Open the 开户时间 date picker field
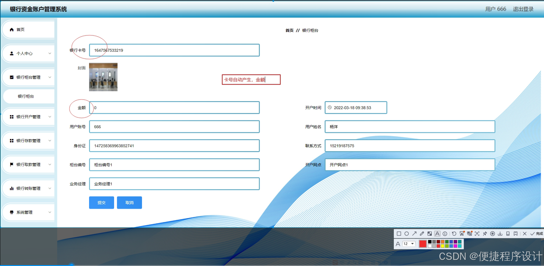The width and height of the screenshot is (544, 266). tap(356, 108)
